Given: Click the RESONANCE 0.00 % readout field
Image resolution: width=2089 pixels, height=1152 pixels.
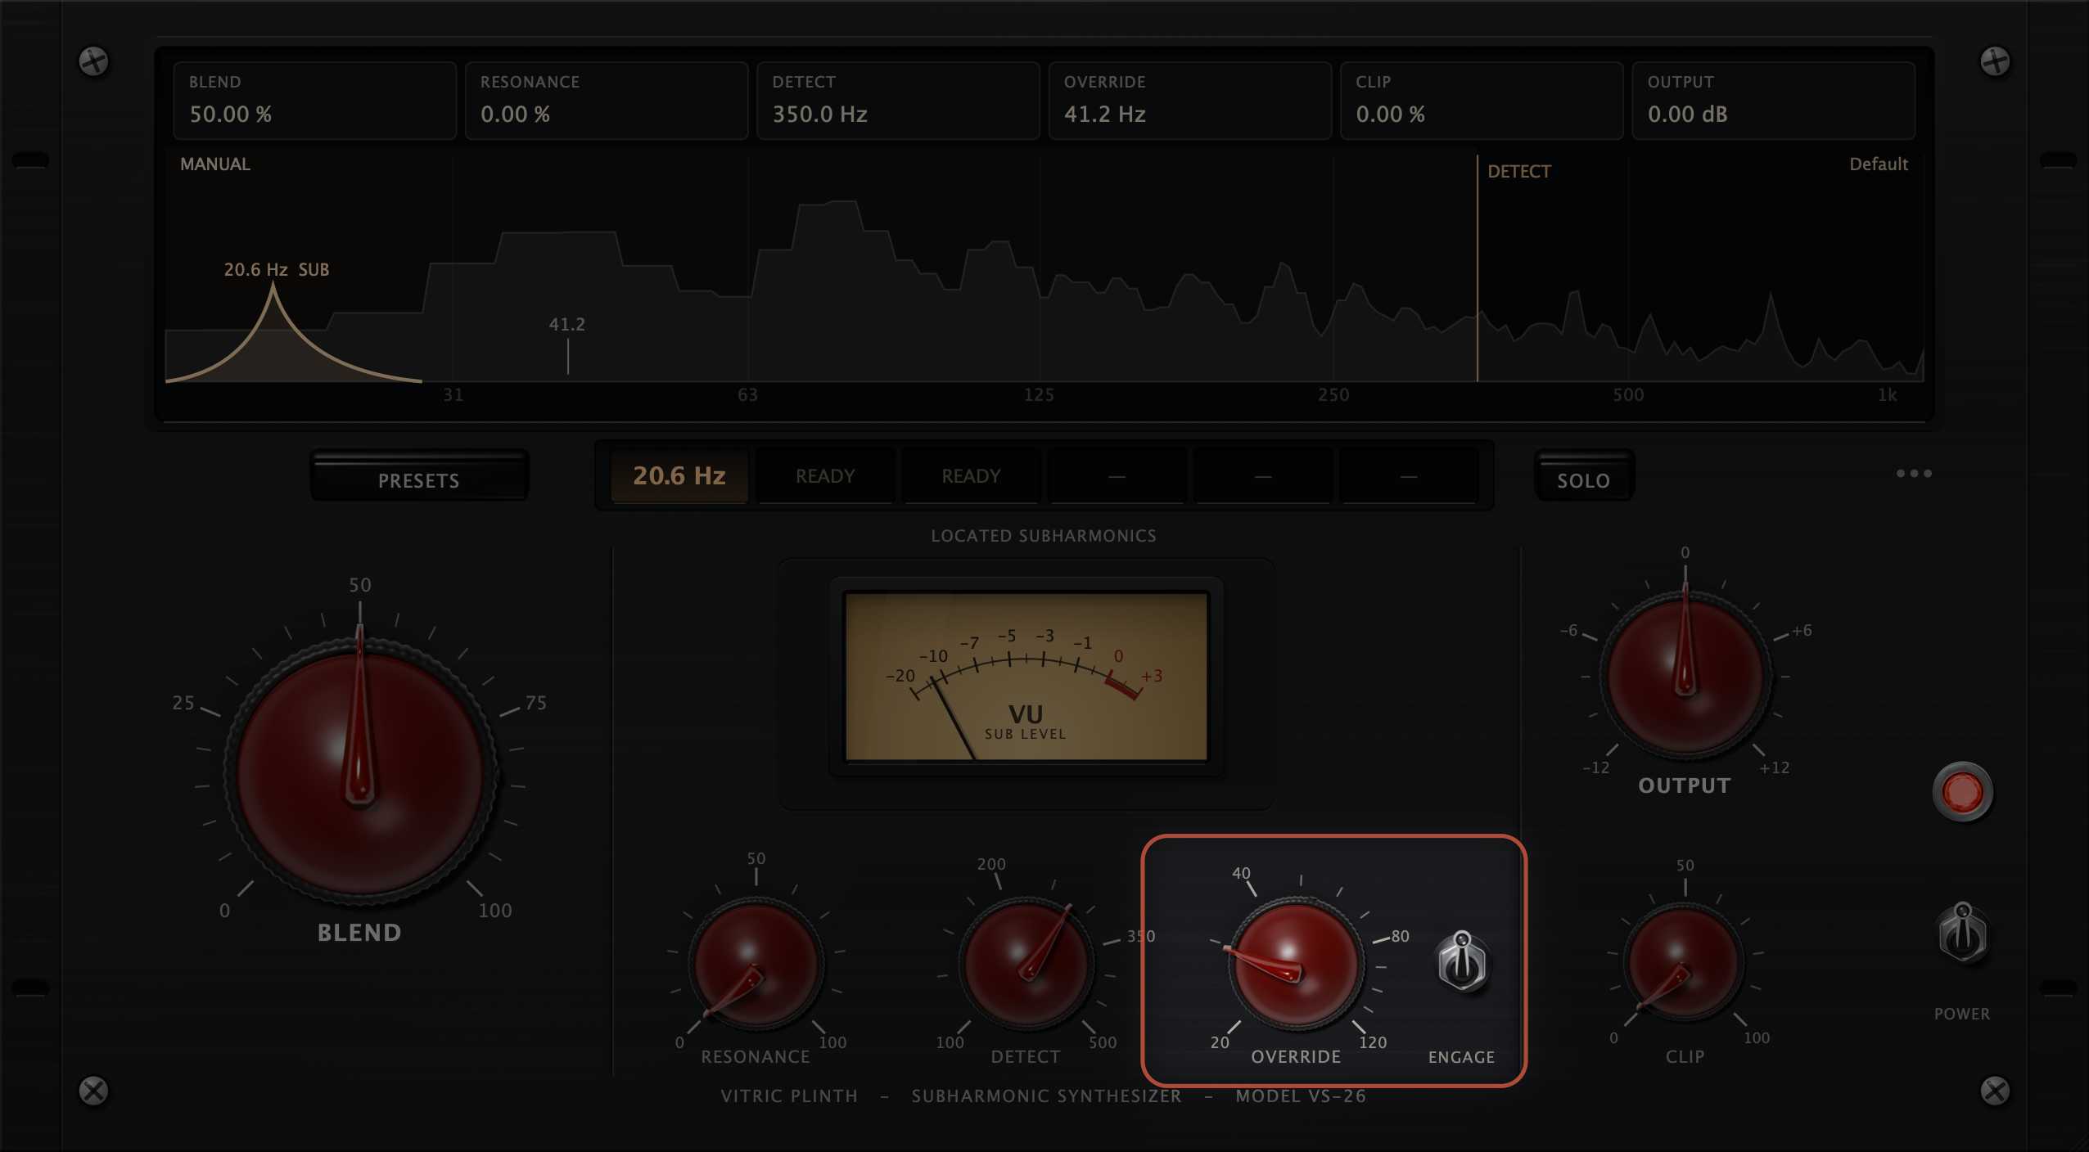Looking at the screenshot, I should point(607,100).
